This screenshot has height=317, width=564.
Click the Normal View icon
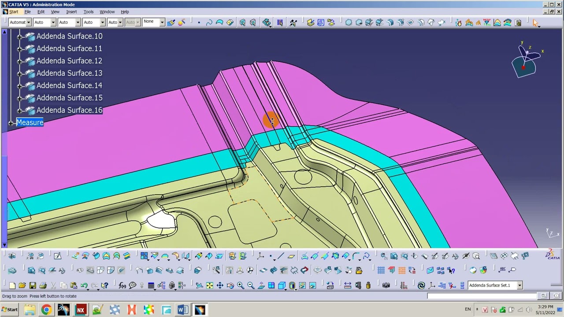pos(261,285)
